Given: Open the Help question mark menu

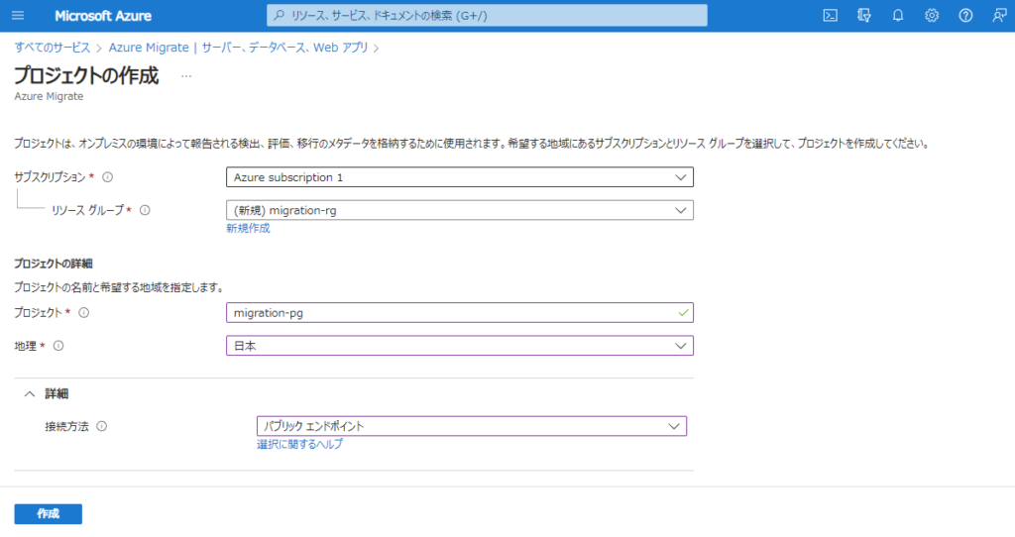Looking at the screenshot, I should pos(965,16).
